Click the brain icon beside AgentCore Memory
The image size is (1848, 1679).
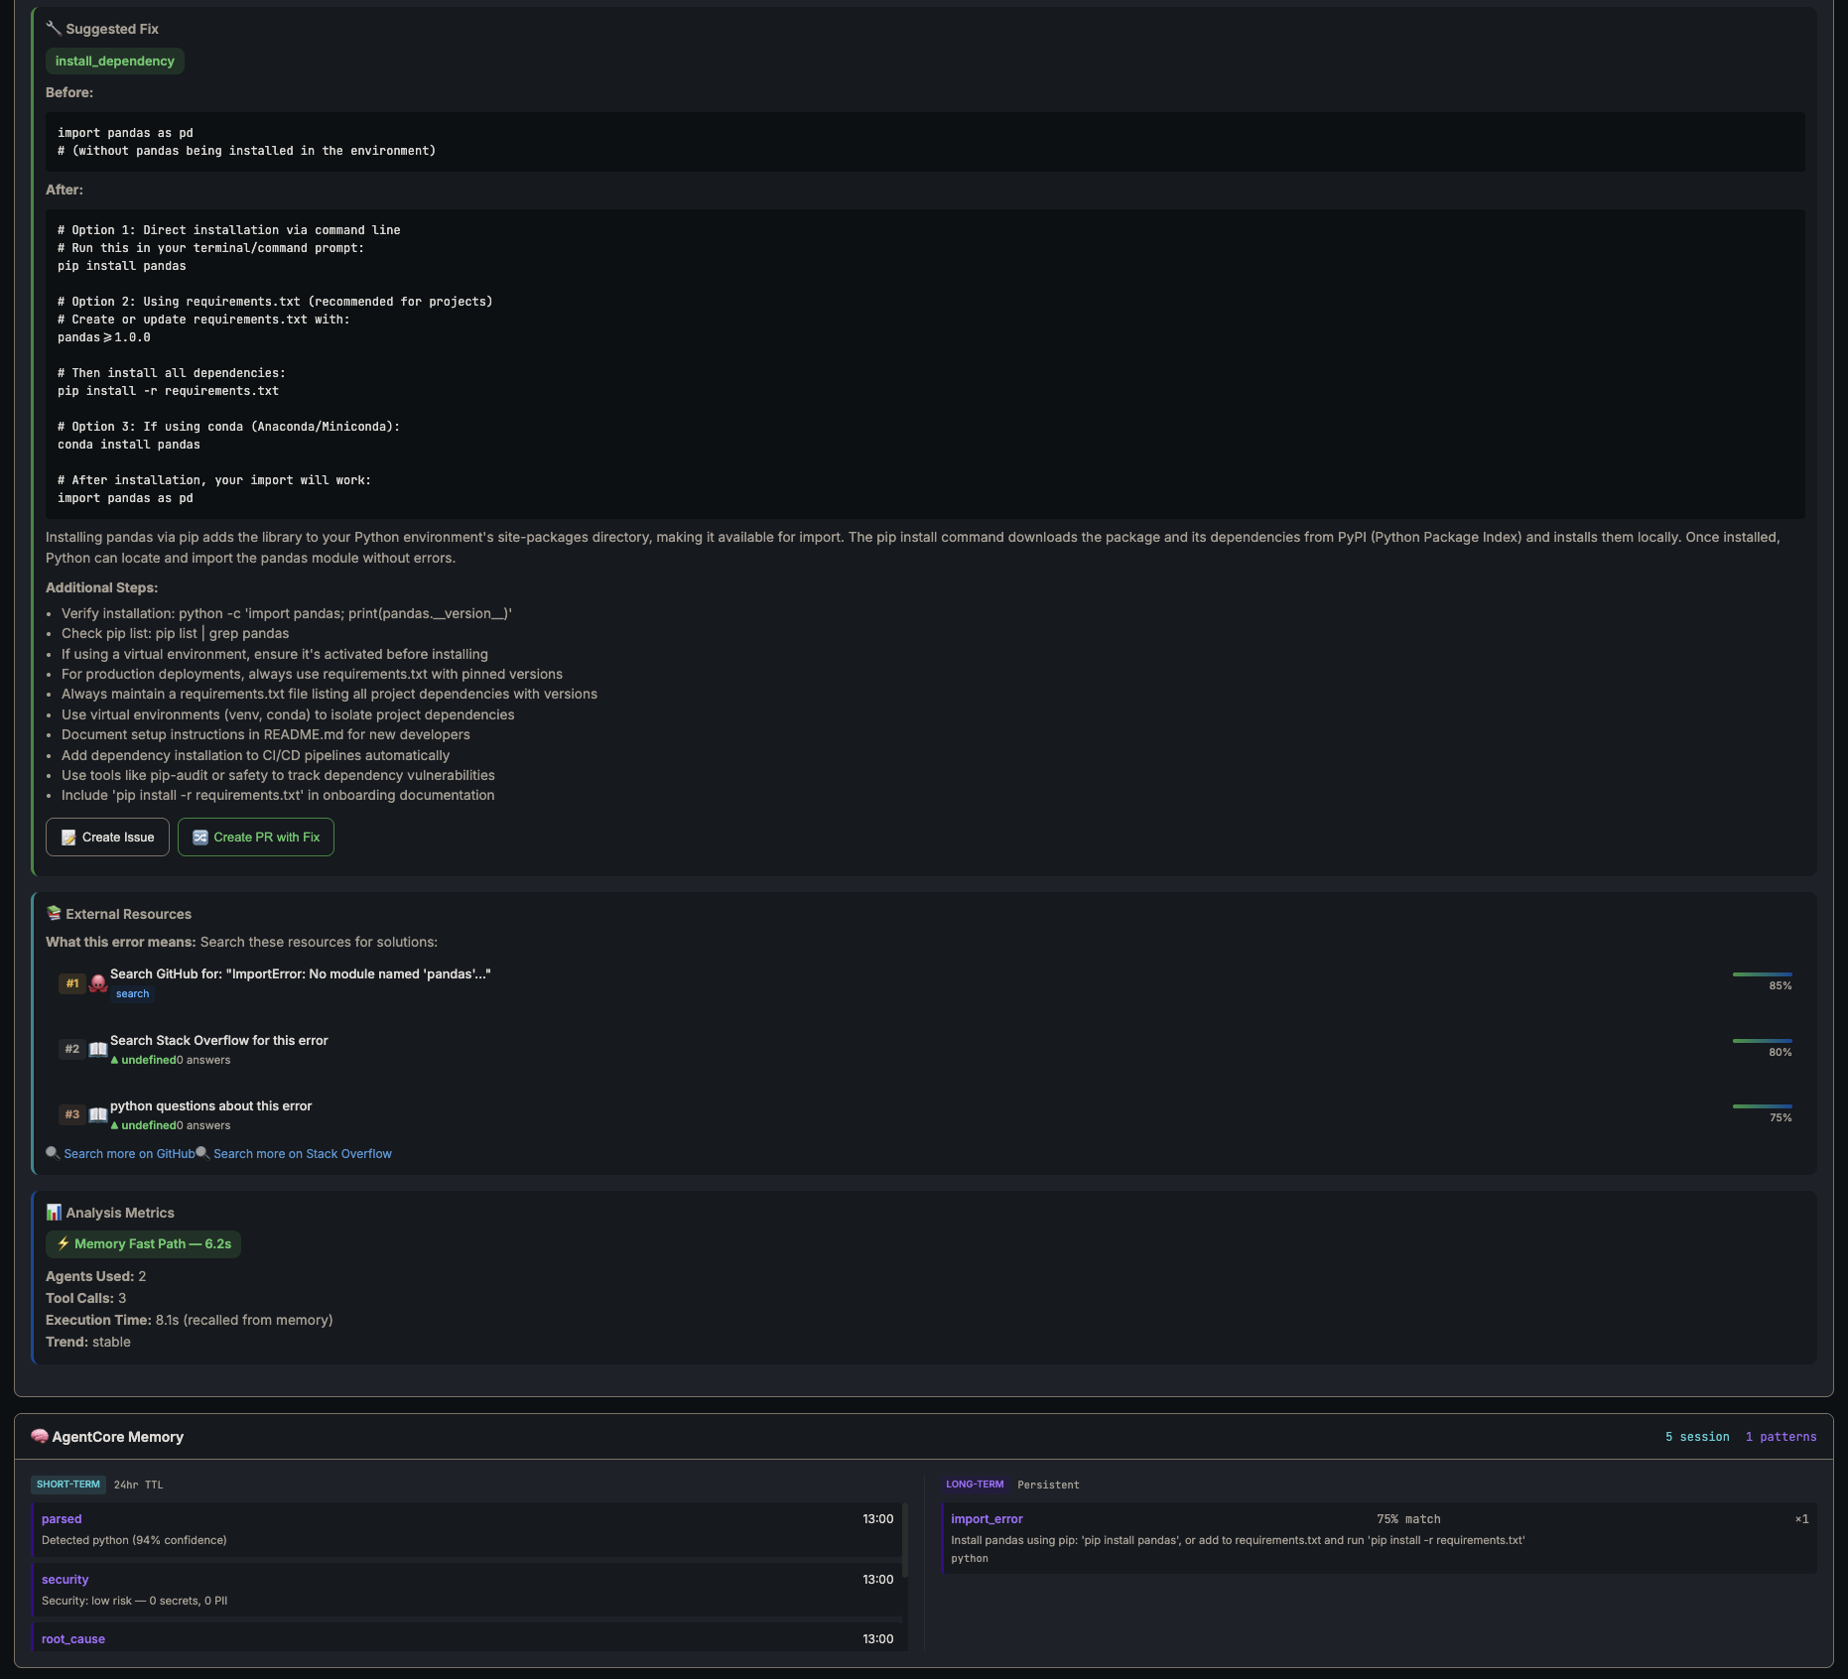pos(38,1436)
